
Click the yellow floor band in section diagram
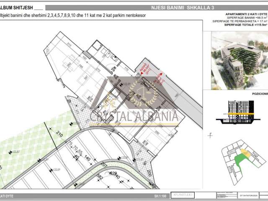click(x=241, y=114)
